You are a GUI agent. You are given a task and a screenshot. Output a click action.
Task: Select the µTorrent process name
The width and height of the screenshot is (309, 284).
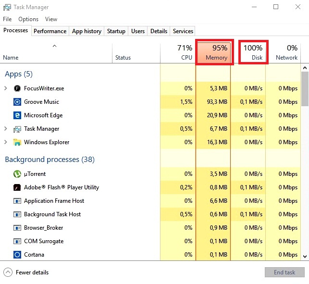35,174
